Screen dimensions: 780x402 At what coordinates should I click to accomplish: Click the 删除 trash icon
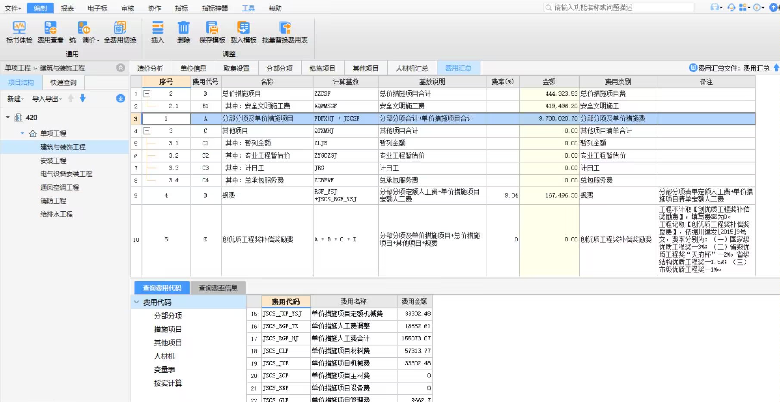(184, 28)
